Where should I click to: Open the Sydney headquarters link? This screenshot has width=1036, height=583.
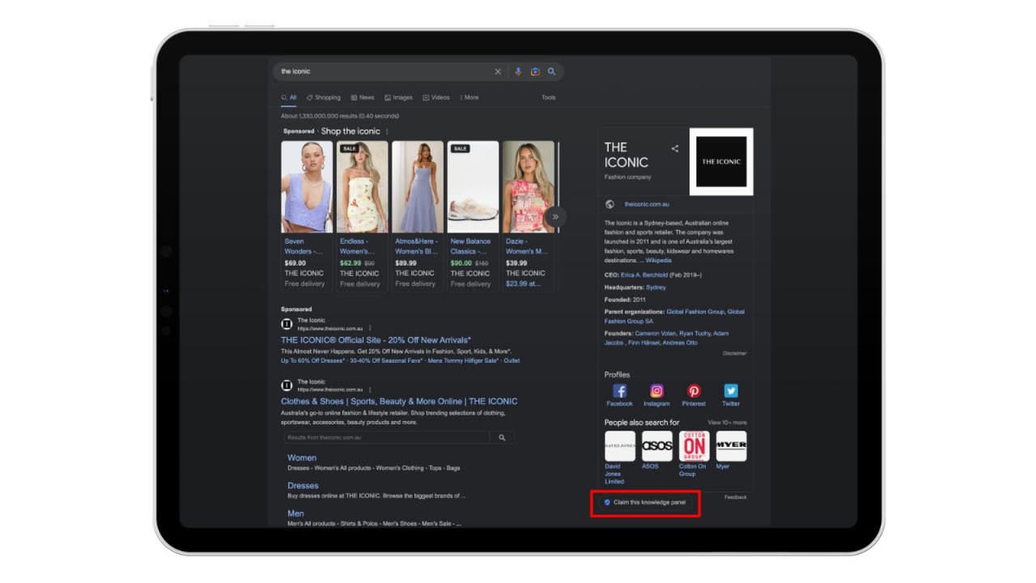tap(656, 287)
